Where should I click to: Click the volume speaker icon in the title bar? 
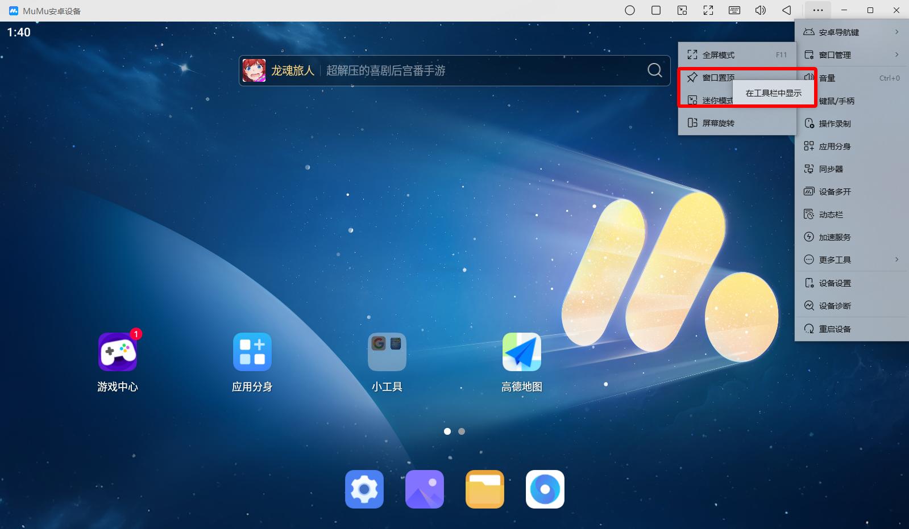click(x=760, y=10)
